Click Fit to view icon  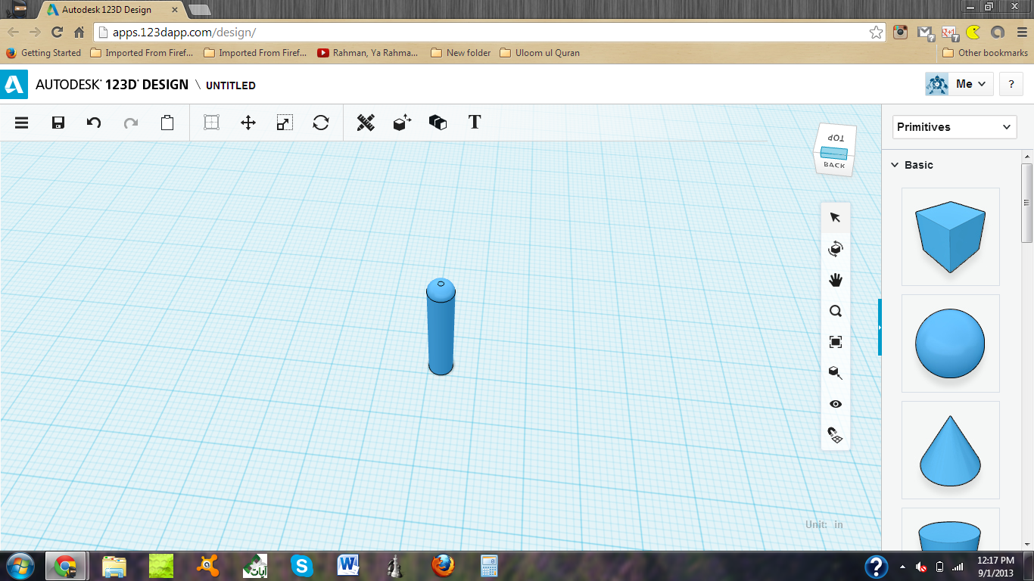[836, 342]
